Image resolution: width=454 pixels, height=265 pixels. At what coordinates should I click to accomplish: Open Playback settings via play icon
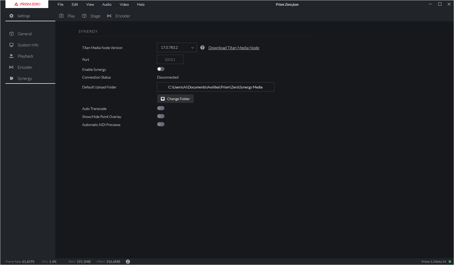[x=11, y=56]
